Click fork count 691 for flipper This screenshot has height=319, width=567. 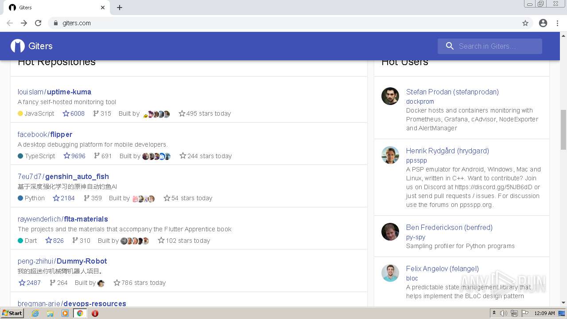click(x=103, y=156)
